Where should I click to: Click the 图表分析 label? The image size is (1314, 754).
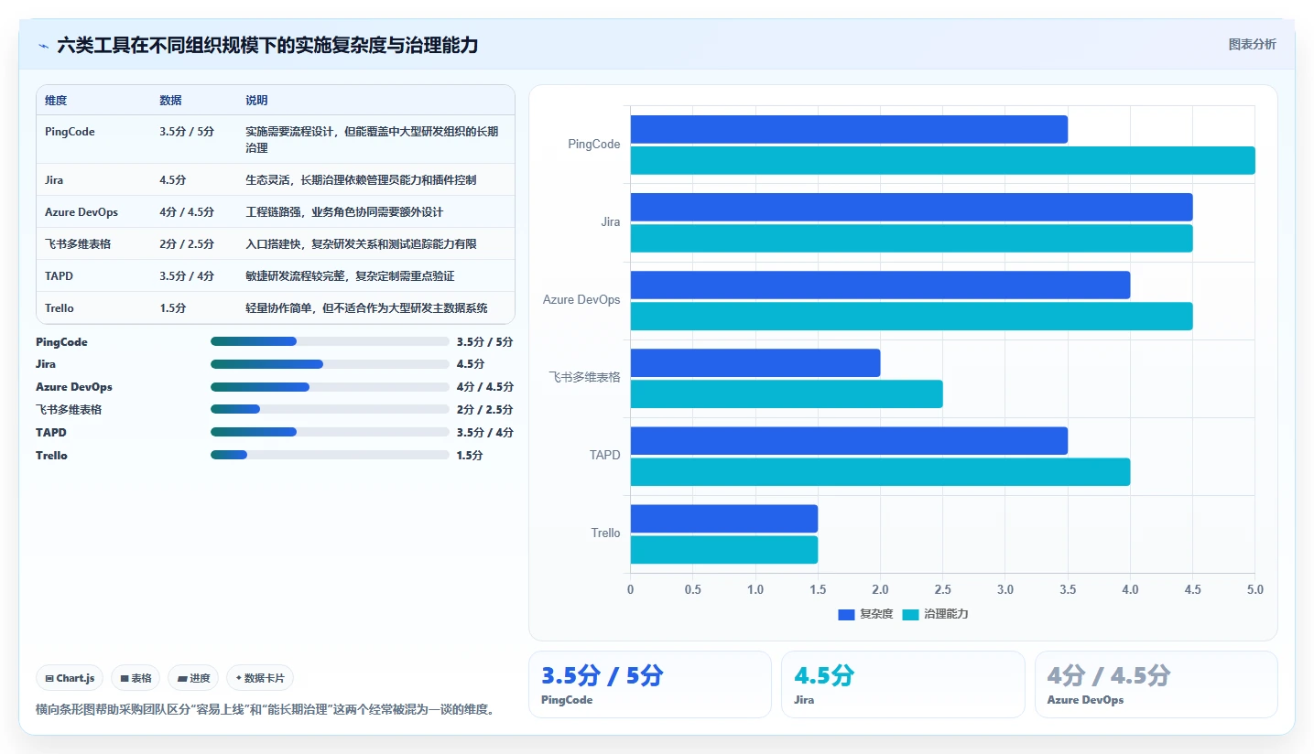[1252, 44]
